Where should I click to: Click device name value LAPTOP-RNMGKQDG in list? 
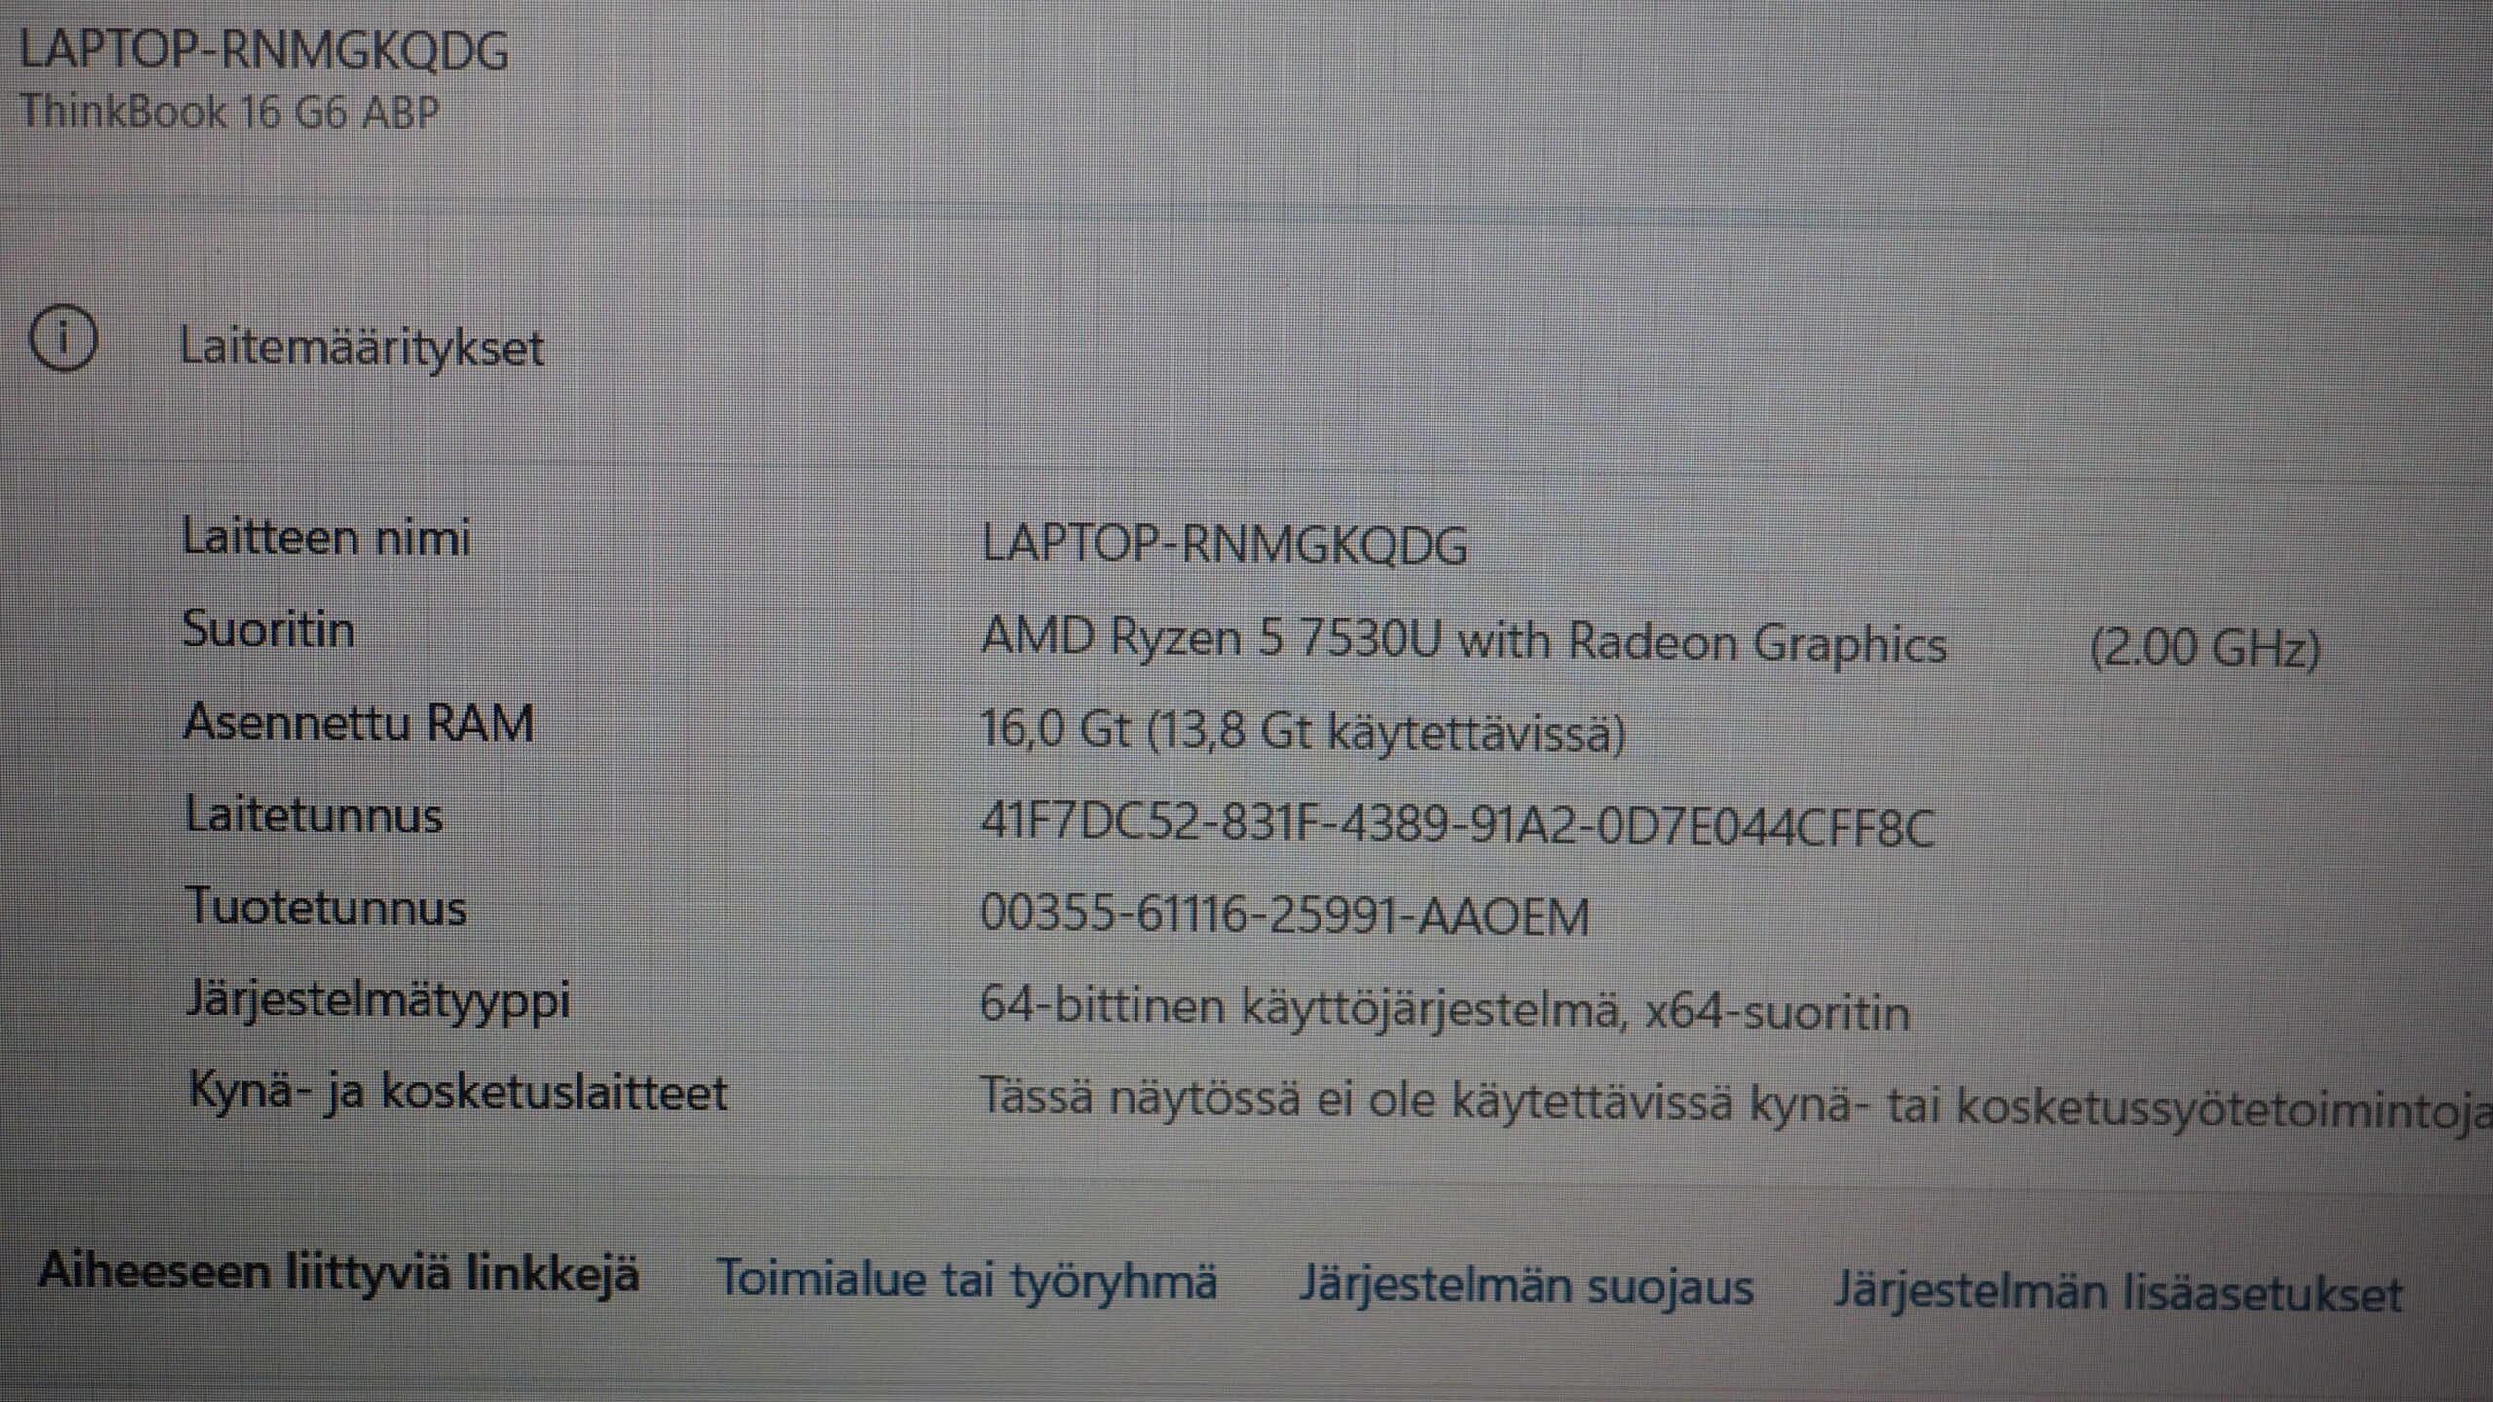(1223, 544)
